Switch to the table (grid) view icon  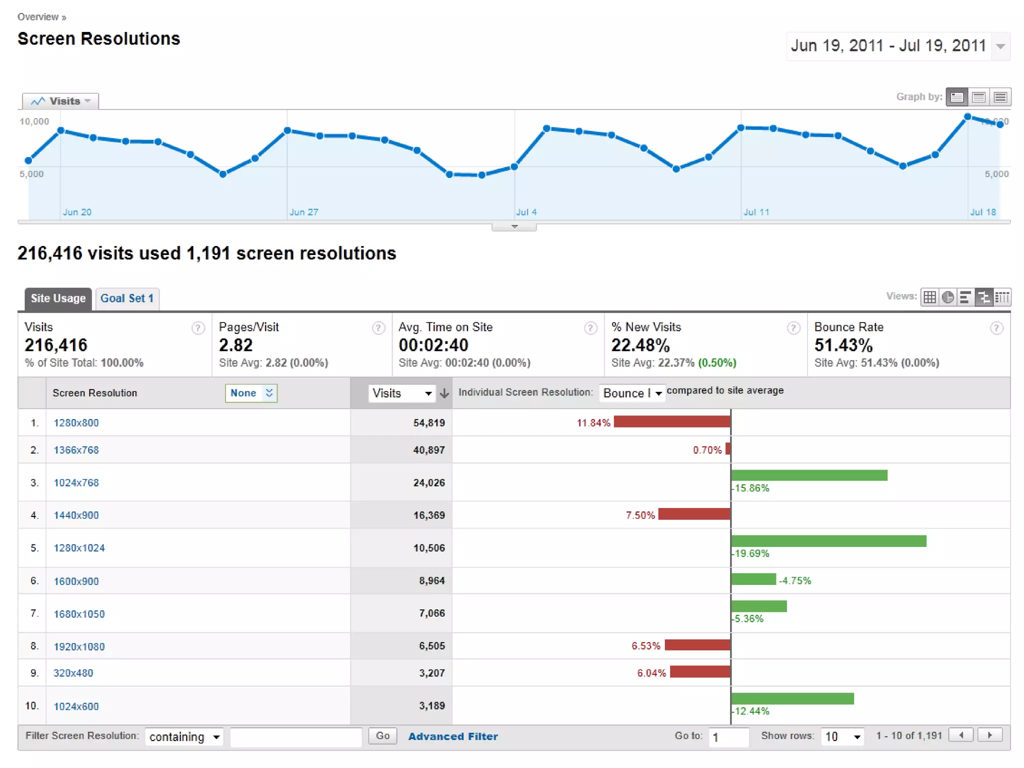(929, 297)
